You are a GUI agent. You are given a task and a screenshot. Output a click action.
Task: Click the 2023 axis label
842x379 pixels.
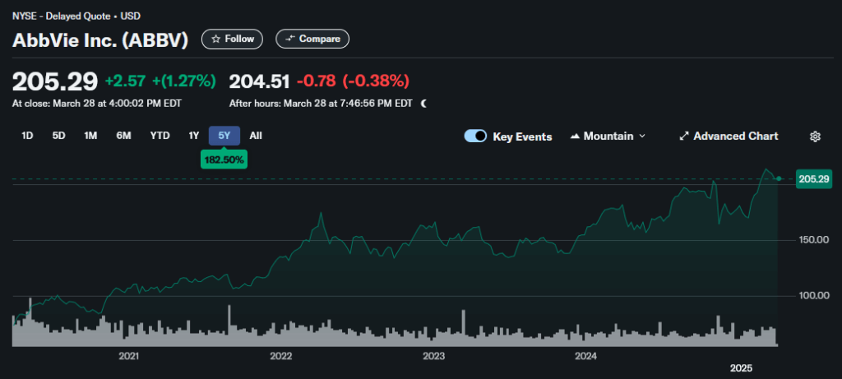pyautogui.click(x=433, y=356)
